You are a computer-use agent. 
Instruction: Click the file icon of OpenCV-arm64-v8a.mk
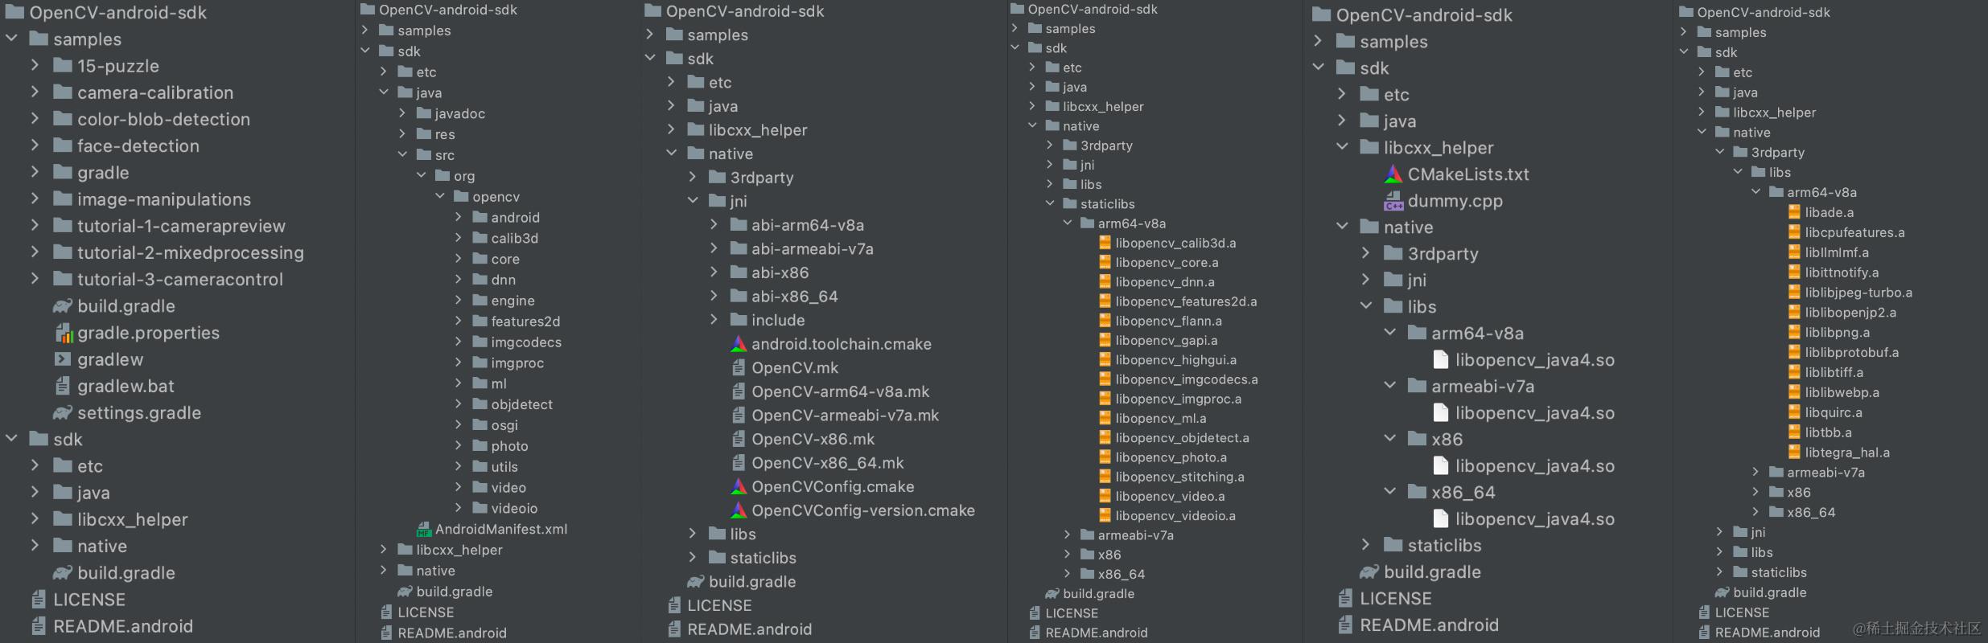(x=738, y=391)
